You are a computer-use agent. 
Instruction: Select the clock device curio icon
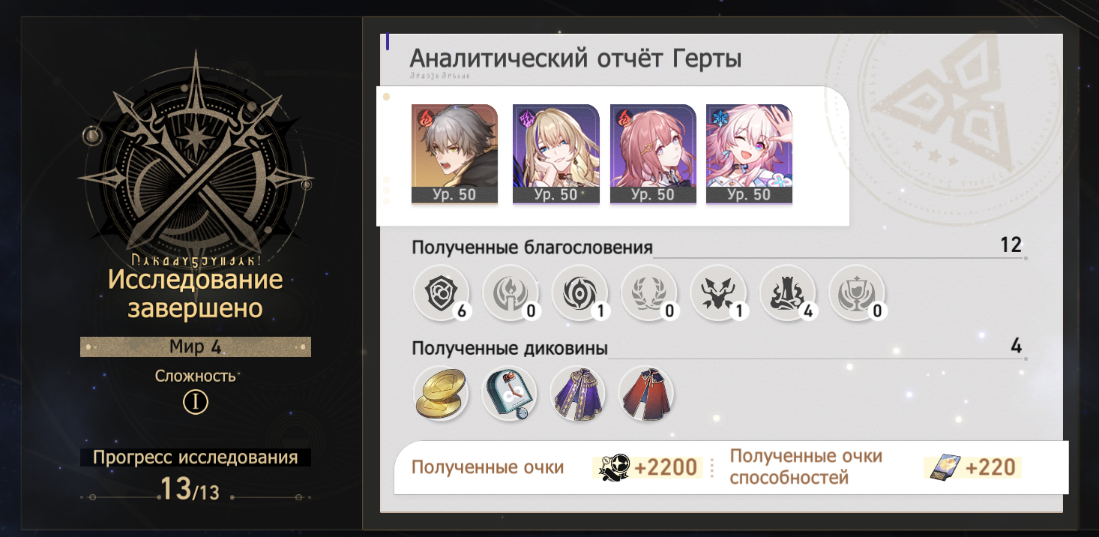click(510, 393)
